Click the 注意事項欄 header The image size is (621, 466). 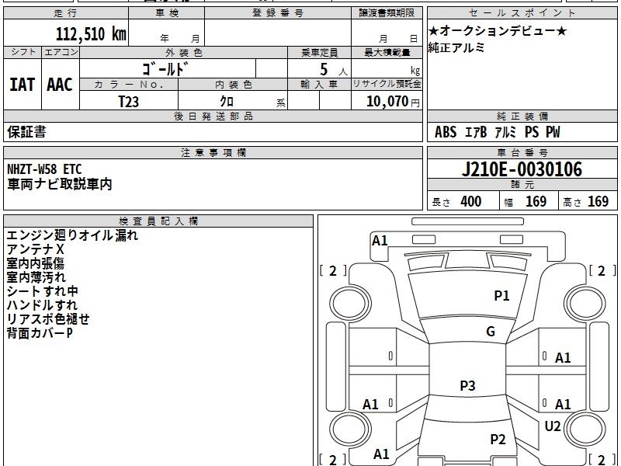tap(213, 153)
